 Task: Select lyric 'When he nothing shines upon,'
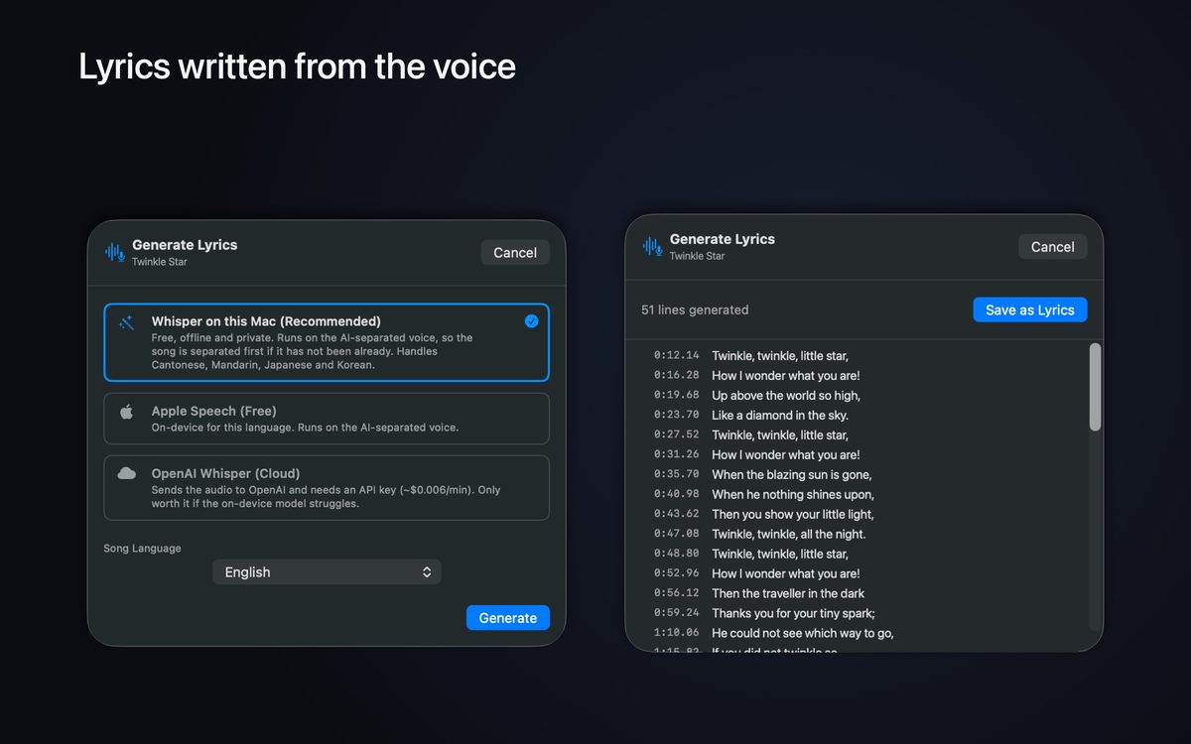click(793, 494)
